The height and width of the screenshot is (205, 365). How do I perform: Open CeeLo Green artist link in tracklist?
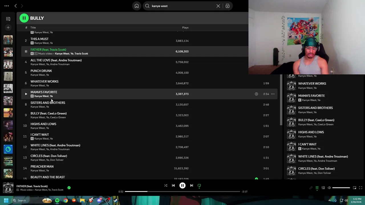pyautogui.click(x=58, y=117)
